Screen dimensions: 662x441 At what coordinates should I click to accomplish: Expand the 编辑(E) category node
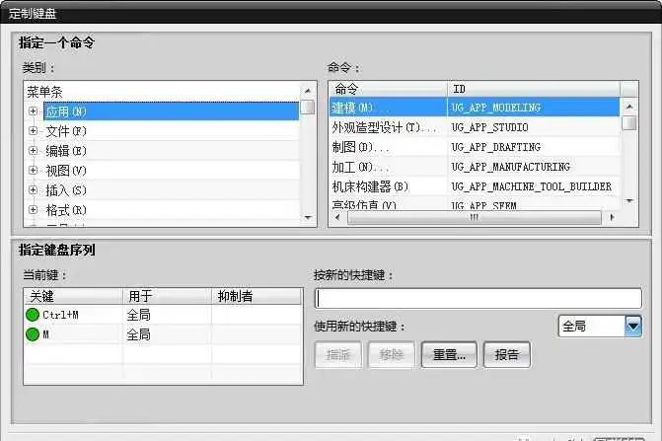tap(33, 151)
